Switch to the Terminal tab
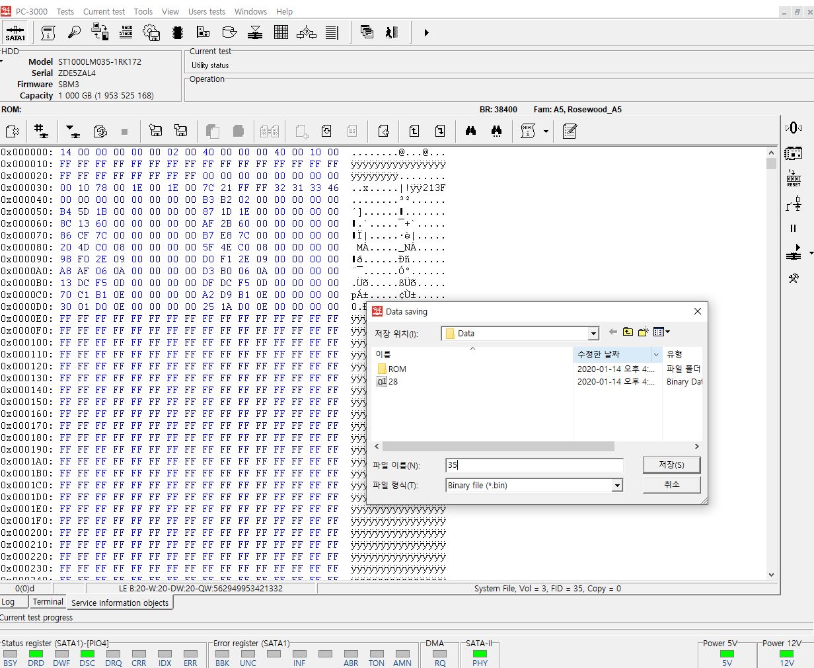814x668 pixels. pyautogui.click(x=48, y=602)
